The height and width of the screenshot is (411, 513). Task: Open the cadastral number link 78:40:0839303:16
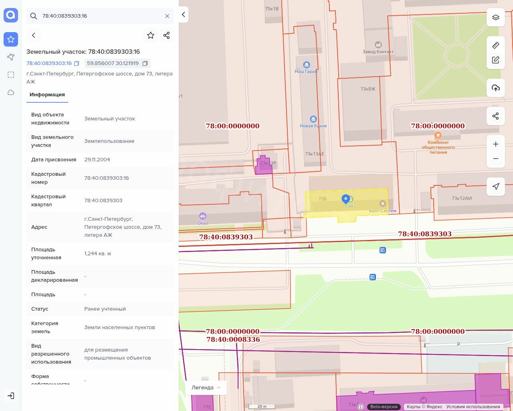[x=49, y=63]
